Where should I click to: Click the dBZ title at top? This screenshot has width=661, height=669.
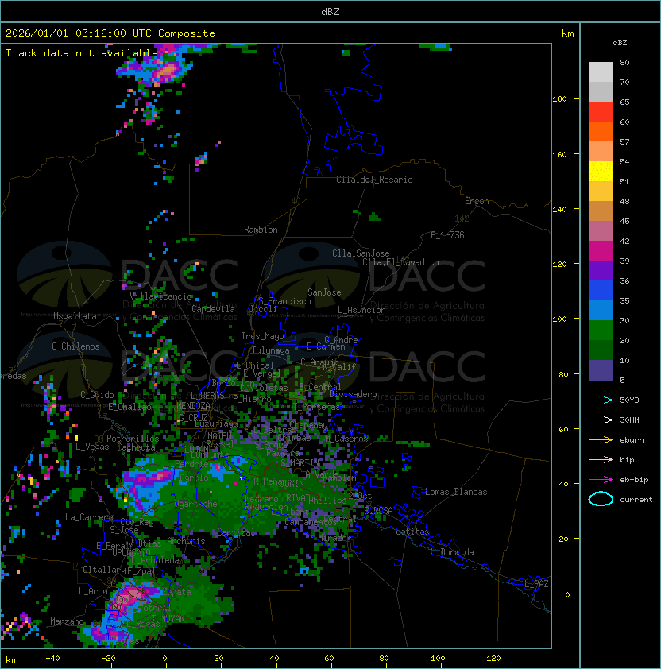click(x=330, y=12)
